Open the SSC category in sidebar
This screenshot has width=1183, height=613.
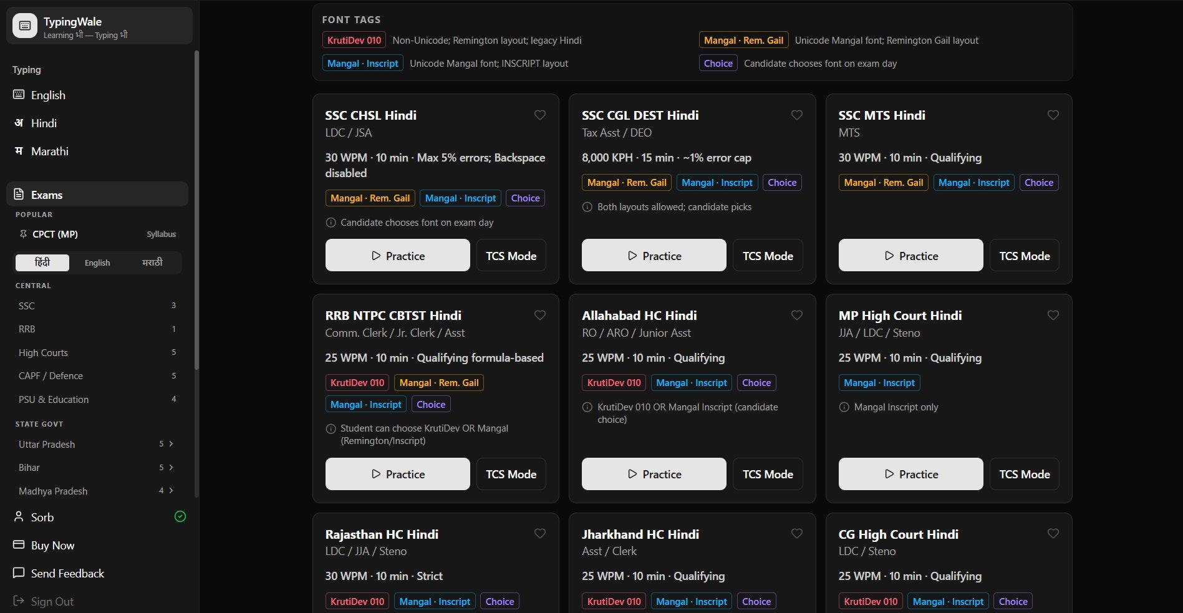(97, 306)
